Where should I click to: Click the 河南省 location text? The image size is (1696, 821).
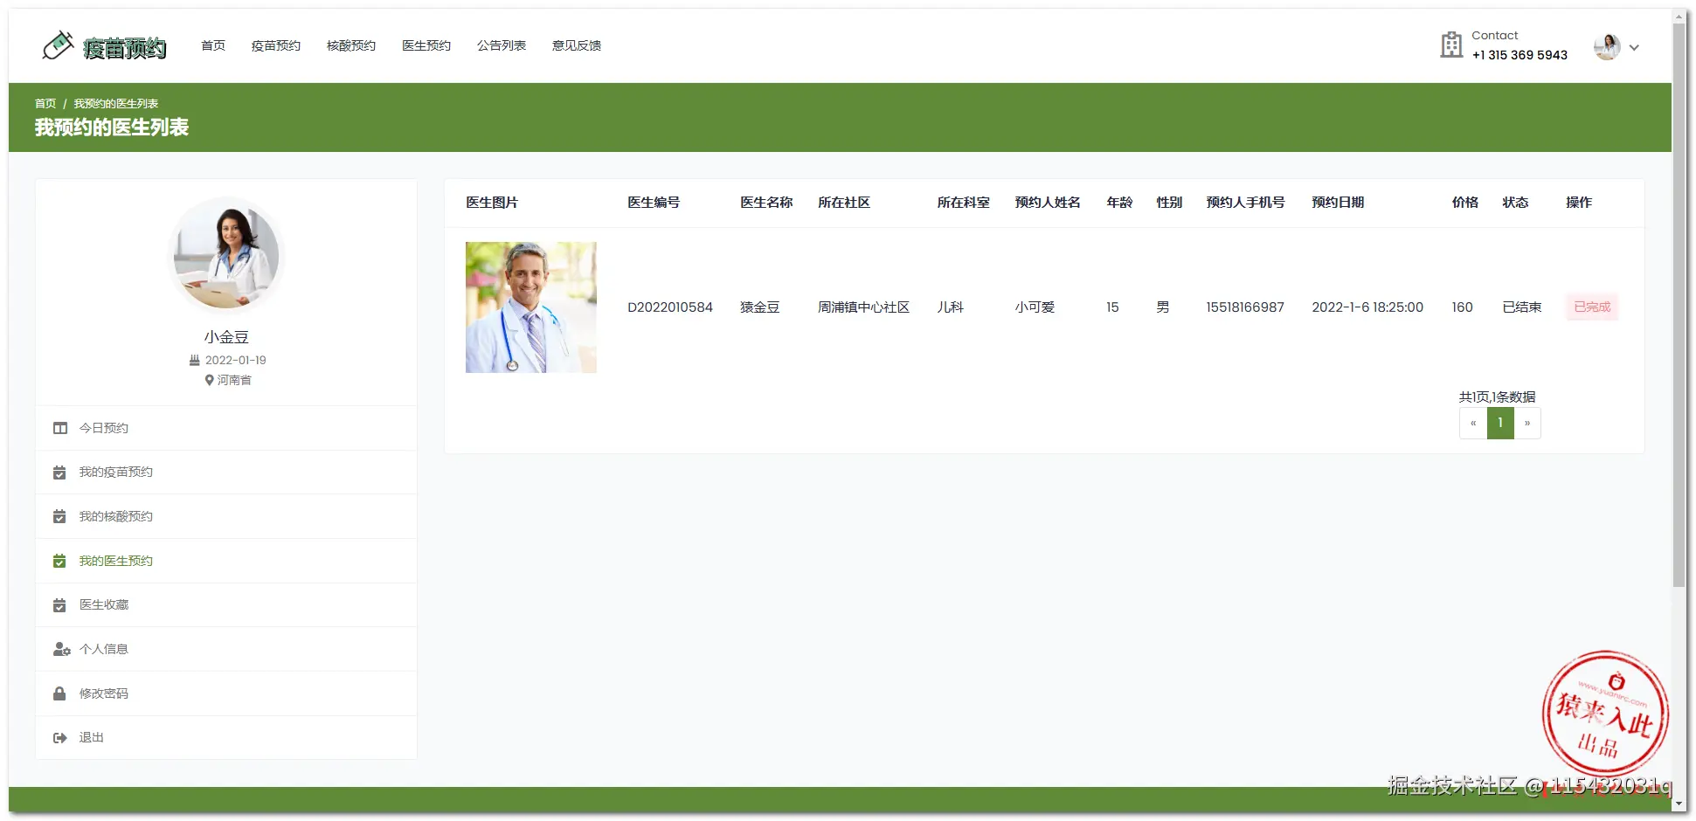[234, 380]
